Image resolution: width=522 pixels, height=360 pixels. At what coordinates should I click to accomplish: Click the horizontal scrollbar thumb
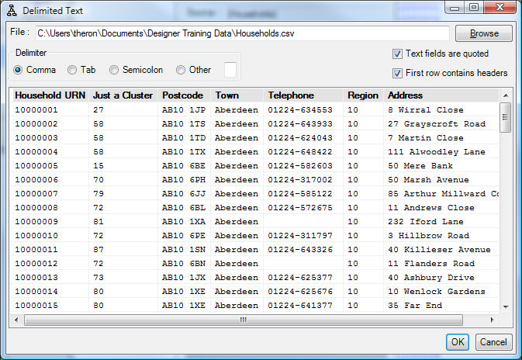[244, 320]
